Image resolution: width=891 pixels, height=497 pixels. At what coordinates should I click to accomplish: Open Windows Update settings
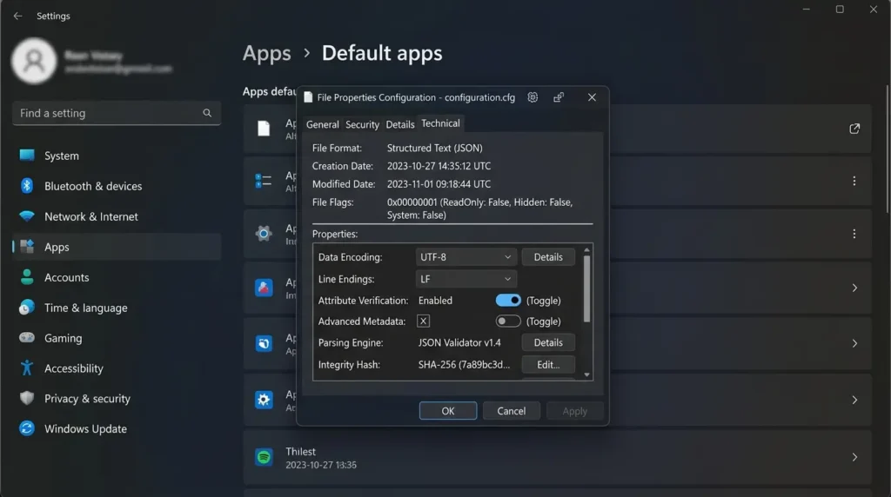pyautogui.click(x=117, y=429)
